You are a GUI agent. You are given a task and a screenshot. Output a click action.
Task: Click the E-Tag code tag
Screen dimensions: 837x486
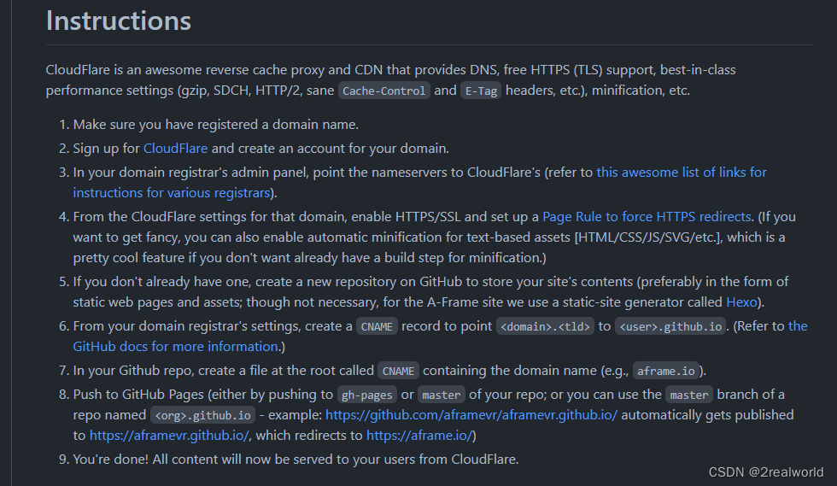[x=481, y=91]
